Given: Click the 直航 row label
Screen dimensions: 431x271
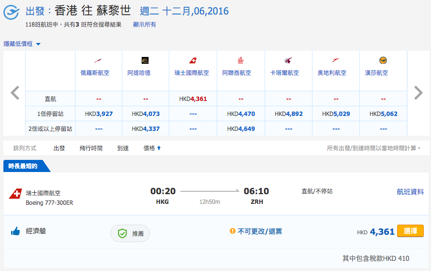Looking at the screenshot, I should (50, 99).
